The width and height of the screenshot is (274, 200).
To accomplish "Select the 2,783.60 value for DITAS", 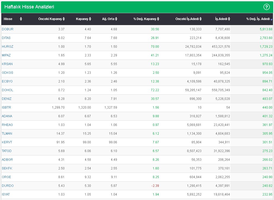I will 266,38.
